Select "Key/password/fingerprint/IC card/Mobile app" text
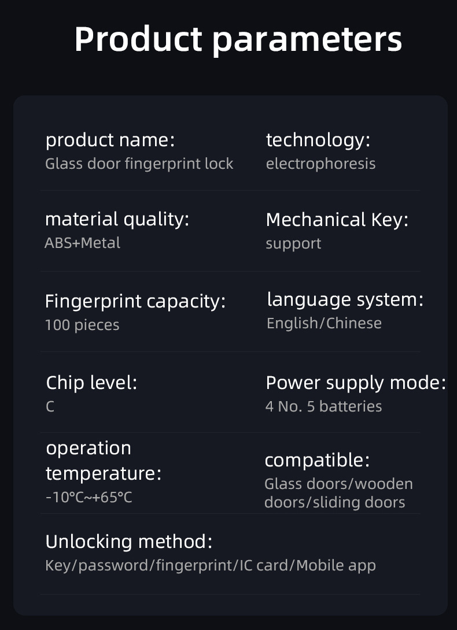Image resolution: width=457 pixels, height=630 pixels. [x=211, y=565]
